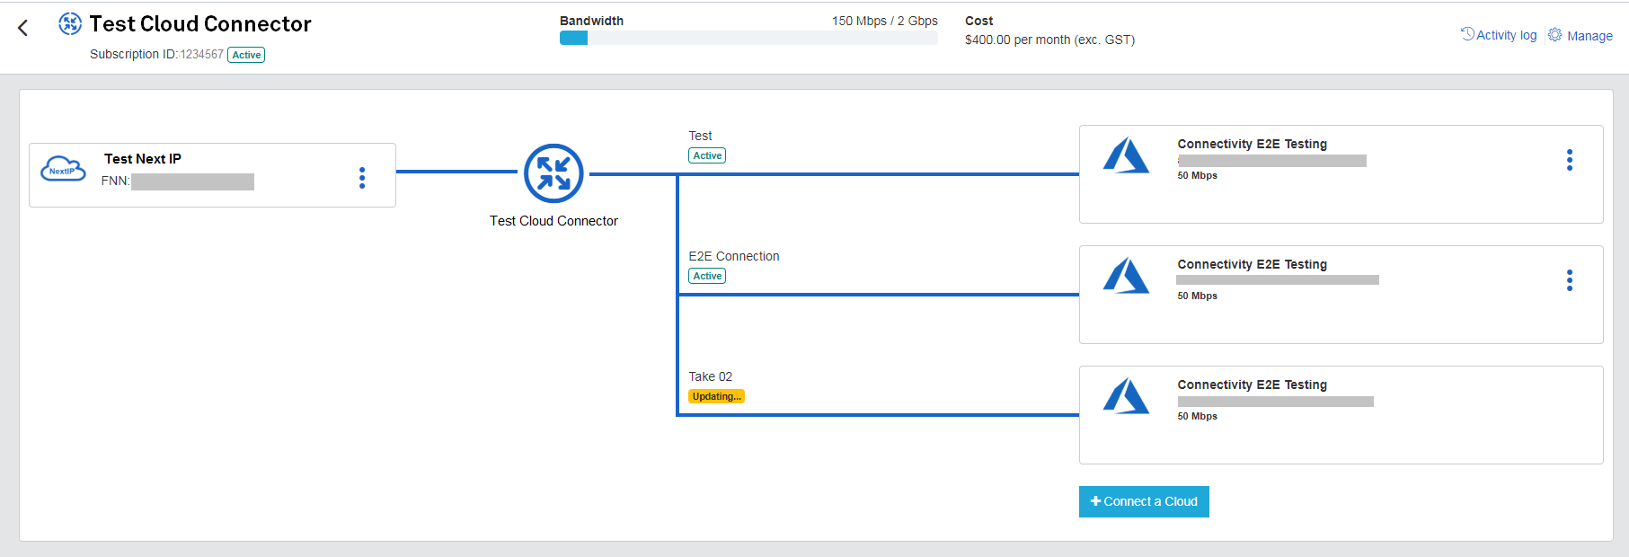The image size is (1629, 557).
Task: Click the Connectivity E2E Testing title on the Test connection's card
Action: pos(1252,144)
